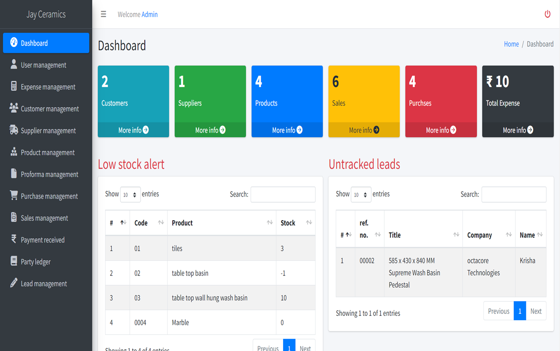Click the Supplier management truck icon

coord(14,130)
